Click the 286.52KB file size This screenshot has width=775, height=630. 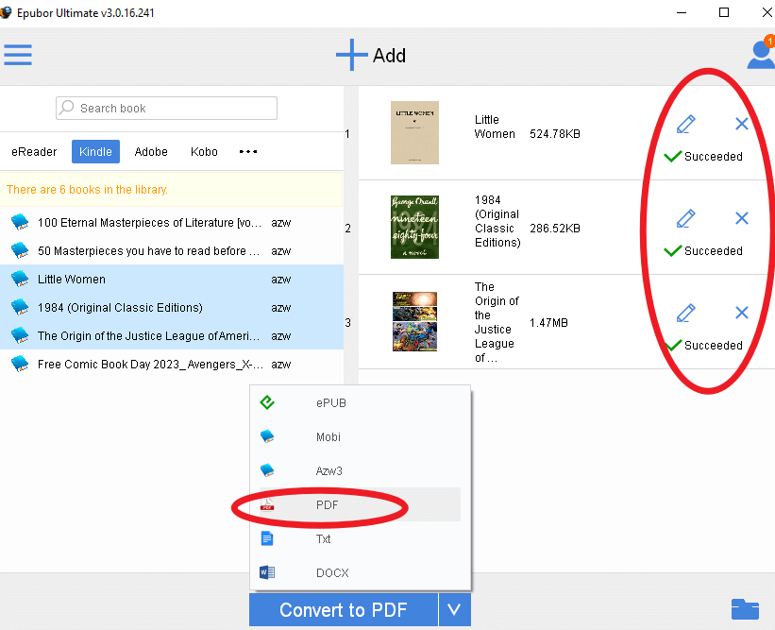(554, 229)
